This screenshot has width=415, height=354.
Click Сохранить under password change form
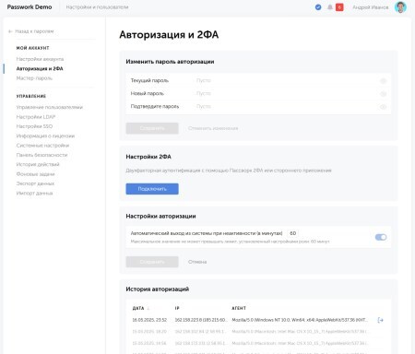152,128
